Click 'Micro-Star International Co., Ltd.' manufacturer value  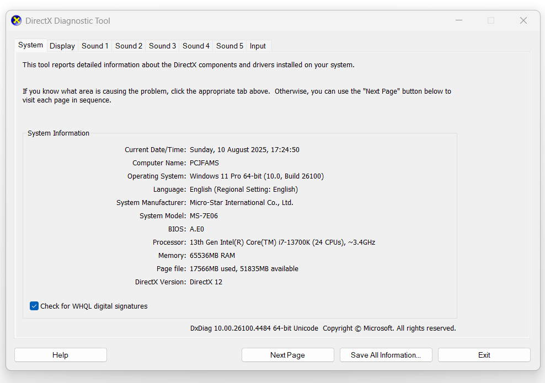pos(242,202)
